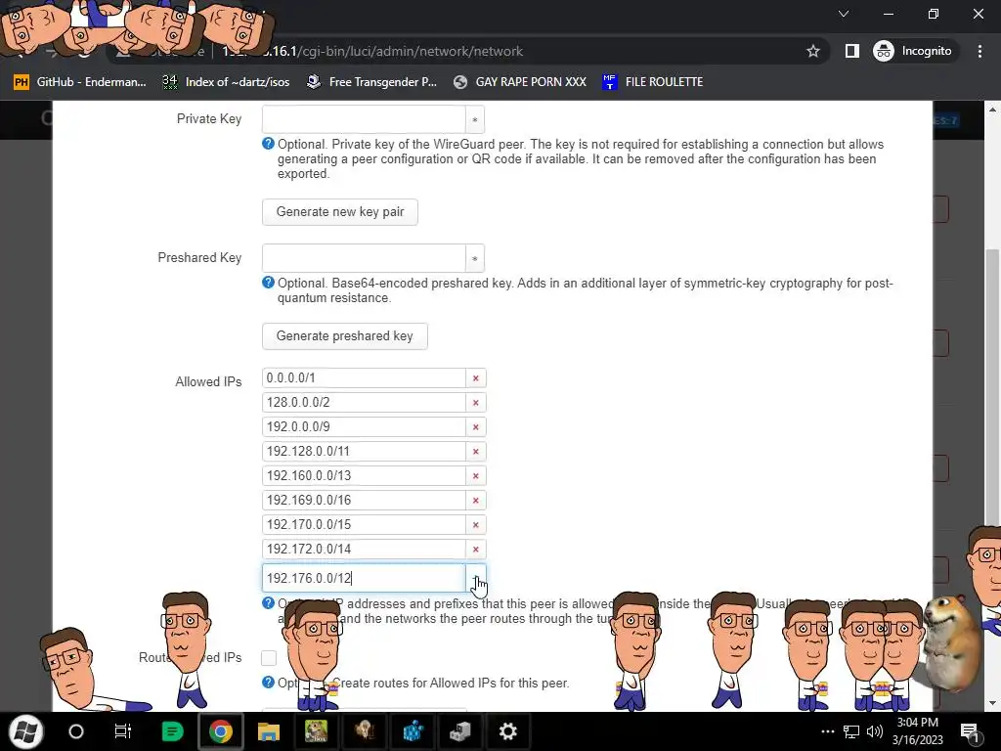This screenshot has width=1001, height=751.
Task: Remove the 192.169.0.0/16 allowed IP entry
Action: [476, 500]
